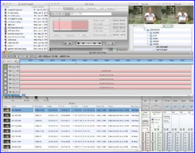195x153 pixels.
Task: Enable the white track lock on the third track
Action: [x=5, y=75]
